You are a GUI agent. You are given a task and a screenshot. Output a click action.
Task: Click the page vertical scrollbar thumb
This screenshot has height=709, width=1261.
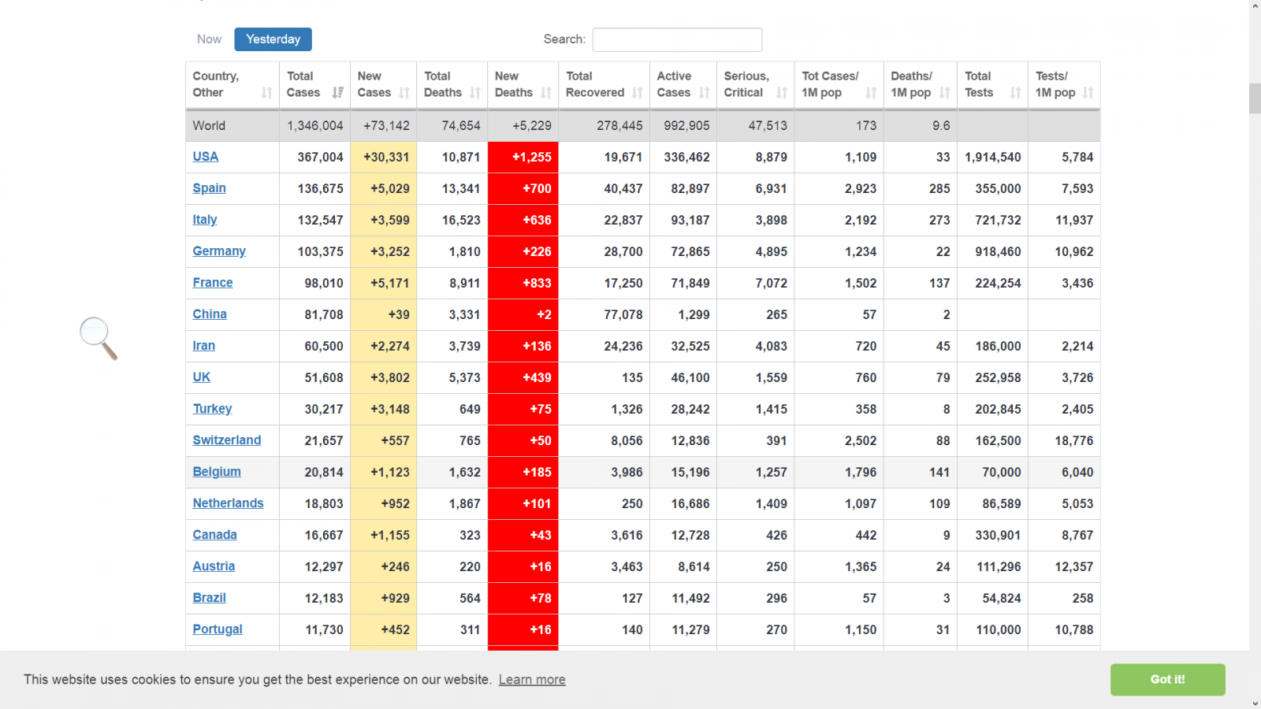pyautogui.click(x=1255, y=98)
